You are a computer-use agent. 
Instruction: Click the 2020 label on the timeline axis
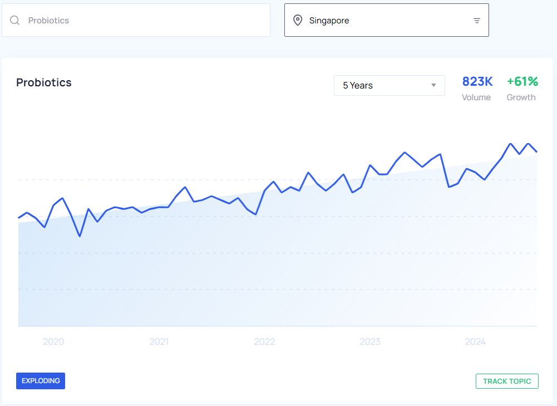point(53,341)
